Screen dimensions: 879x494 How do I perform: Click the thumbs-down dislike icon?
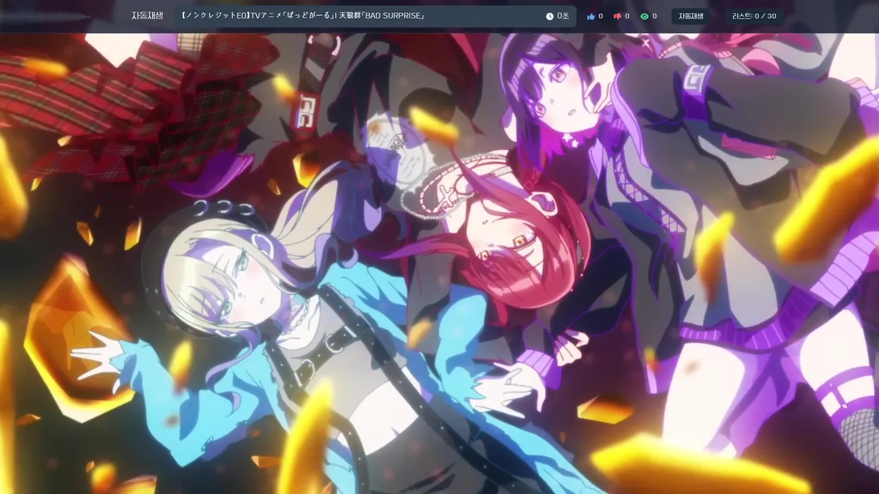pyautogui.click(x=617, y=16)
